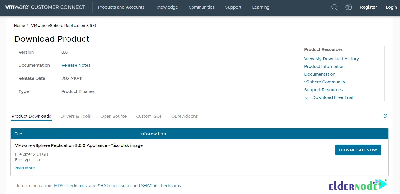Expand the Learning navigation menu

coord(260,7)
